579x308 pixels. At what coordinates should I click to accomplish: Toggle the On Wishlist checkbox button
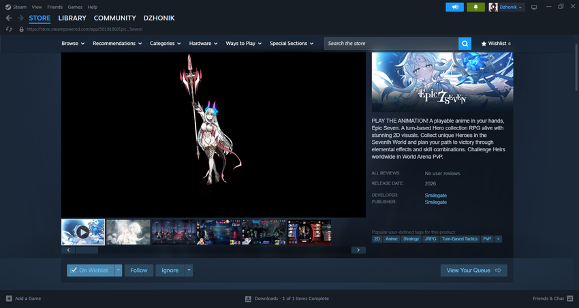[91, 271]
